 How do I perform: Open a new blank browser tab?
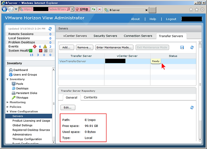(x=152, y=10)
